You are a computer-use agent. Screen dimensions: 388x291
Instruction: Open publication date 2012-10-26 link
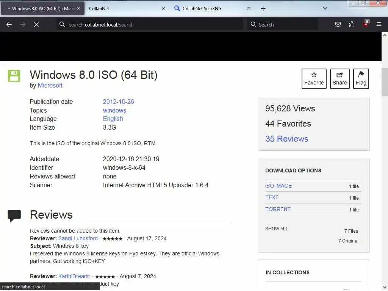[x=118, y=102]
